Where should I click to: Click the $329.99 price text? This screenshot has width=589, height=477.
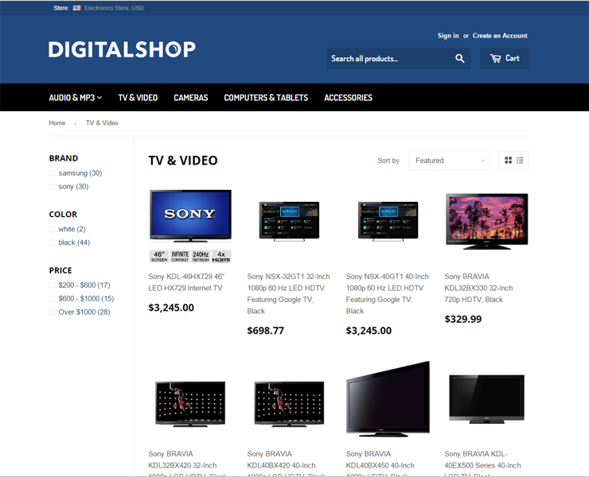pos(462,319)
